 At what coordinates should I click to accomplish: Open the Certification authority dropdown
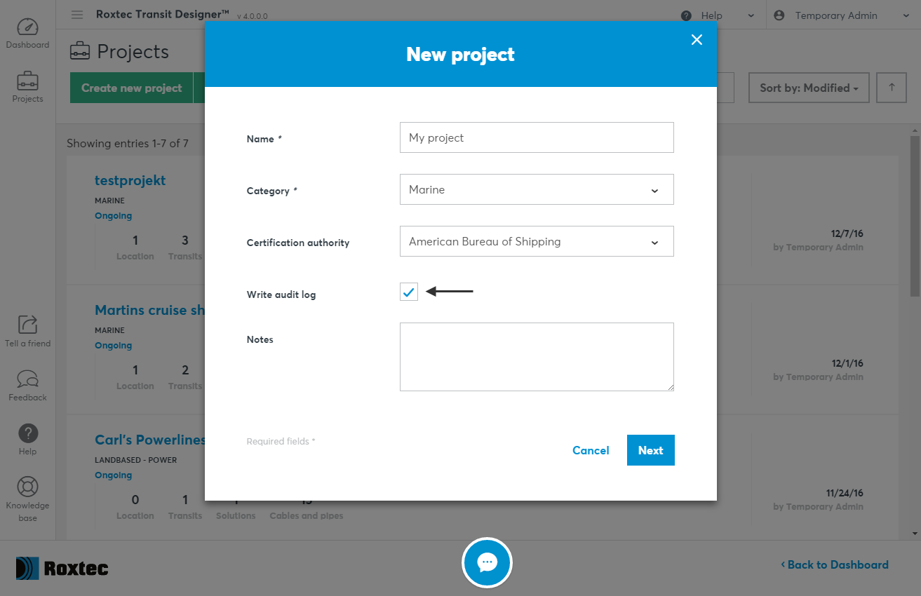[537, 242]
